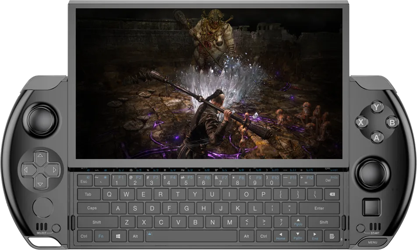The width and height of the screenshot is (417, 250).
Task: Tap the down arrow PgDn key
Action: [298, 236]
